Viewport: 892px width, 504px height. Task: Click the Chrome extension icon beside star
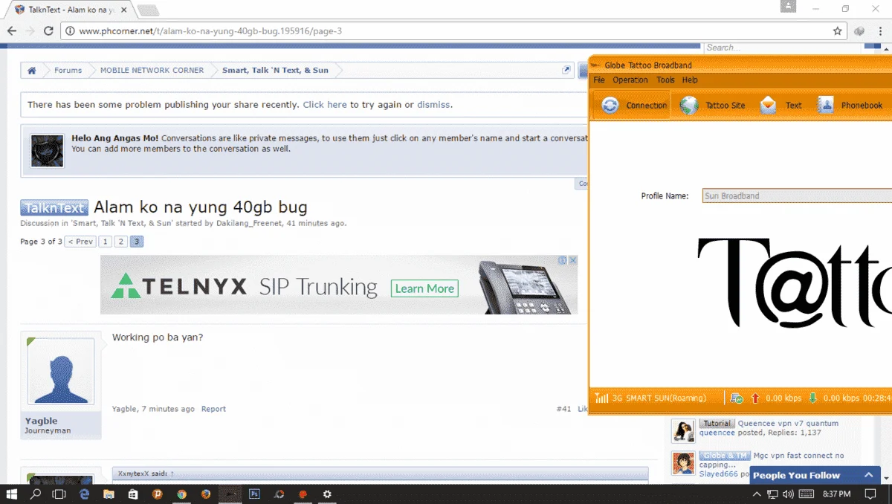[860, 31]
